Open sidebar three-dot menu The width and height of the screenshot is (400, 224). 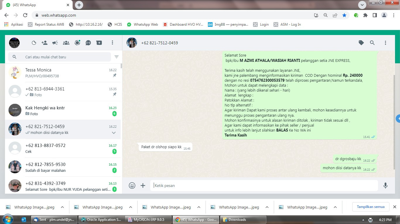pos(112,43)
